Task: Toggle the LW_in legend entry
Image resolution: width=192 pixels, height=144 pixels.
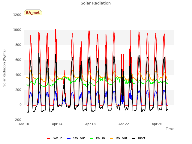Action: (97, 138)
